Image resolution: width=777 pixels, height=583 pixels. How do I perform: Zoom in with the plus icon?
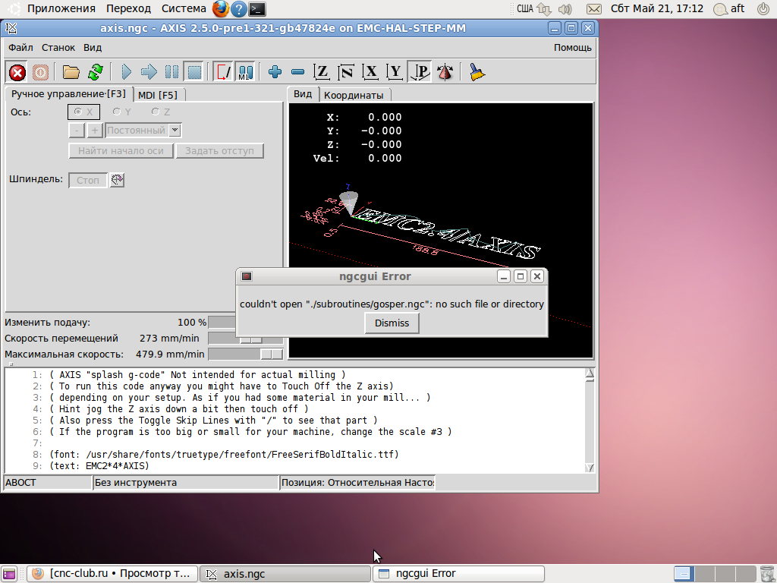(x=275, y=72)
